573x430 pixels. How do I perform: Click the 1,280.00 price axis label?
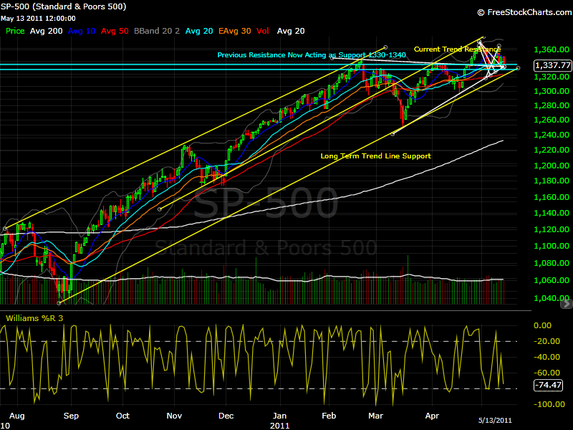(x=552, y=105)
